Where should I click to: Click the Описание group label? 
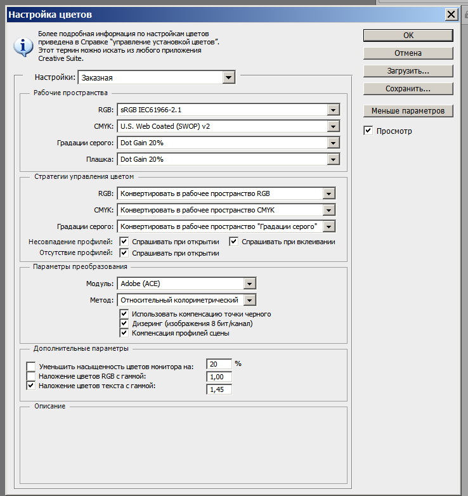[x=49, y=406]
